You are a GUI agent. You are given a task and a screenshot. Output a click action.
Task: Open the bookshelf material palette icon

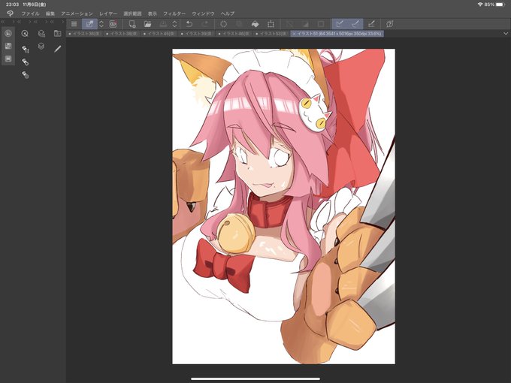(57, 33)
